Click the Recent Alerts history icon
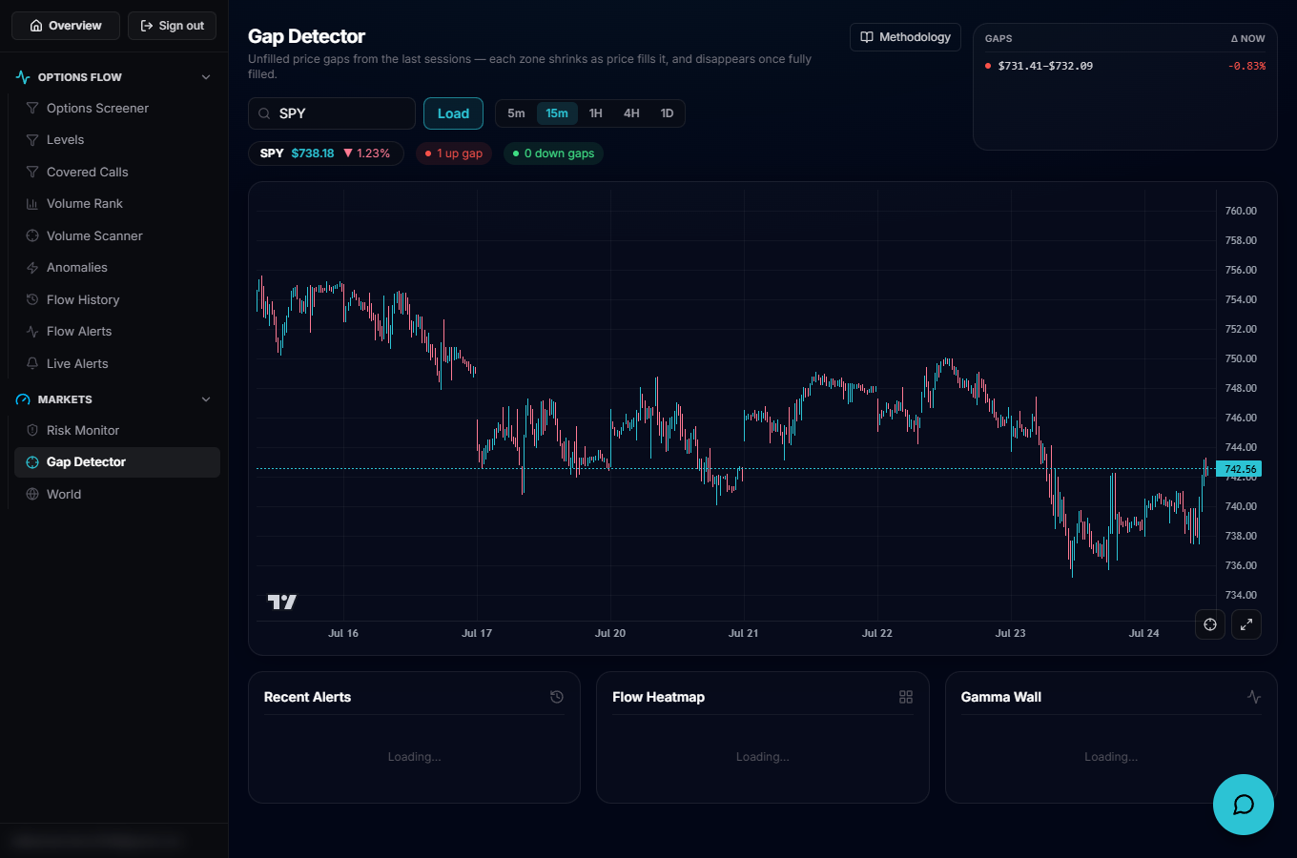Viewport: 1297px width, 858px height. point(557,697)
